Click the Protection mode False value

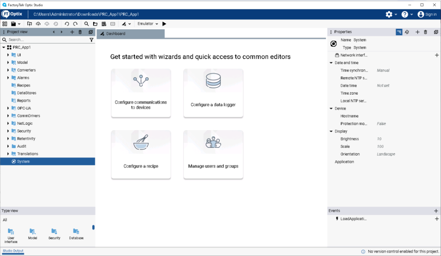point(381,124)
